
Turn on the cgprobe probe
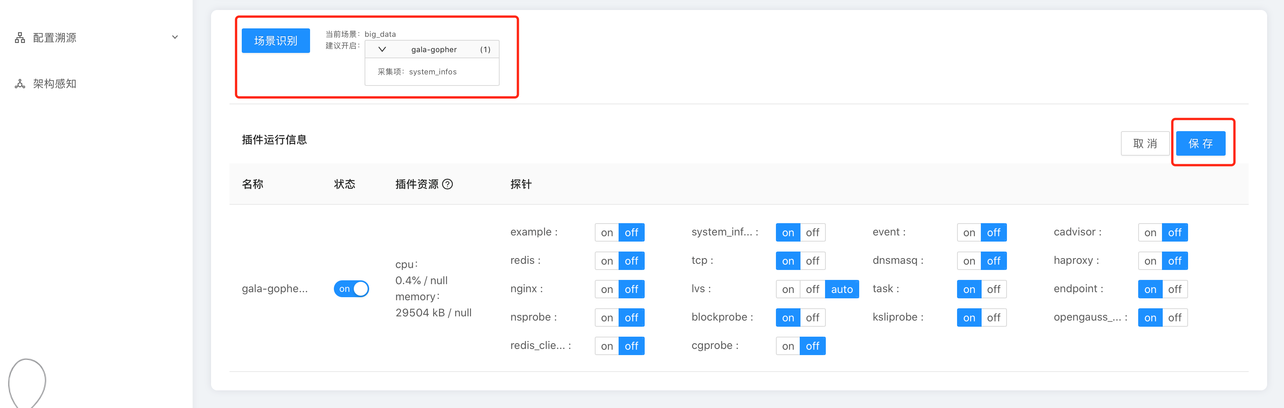click(x=787, y=346)
